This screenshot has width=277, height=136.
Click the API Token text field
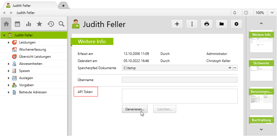(x=180, y=96)
